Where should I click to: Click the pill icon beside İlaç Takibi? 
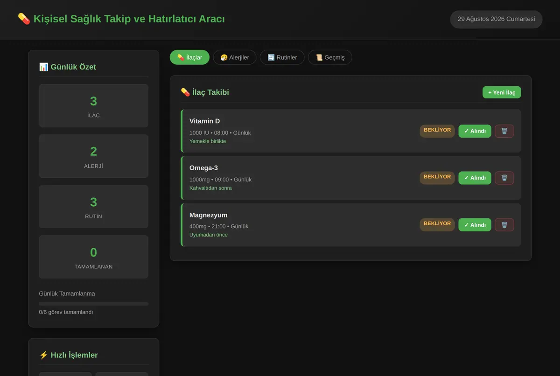pos(185,92)
